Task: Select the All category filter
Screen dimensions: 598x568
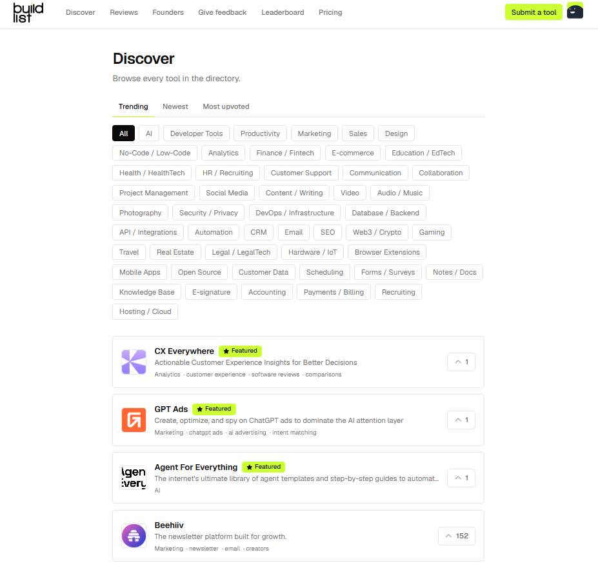Action: pos(124,133)
